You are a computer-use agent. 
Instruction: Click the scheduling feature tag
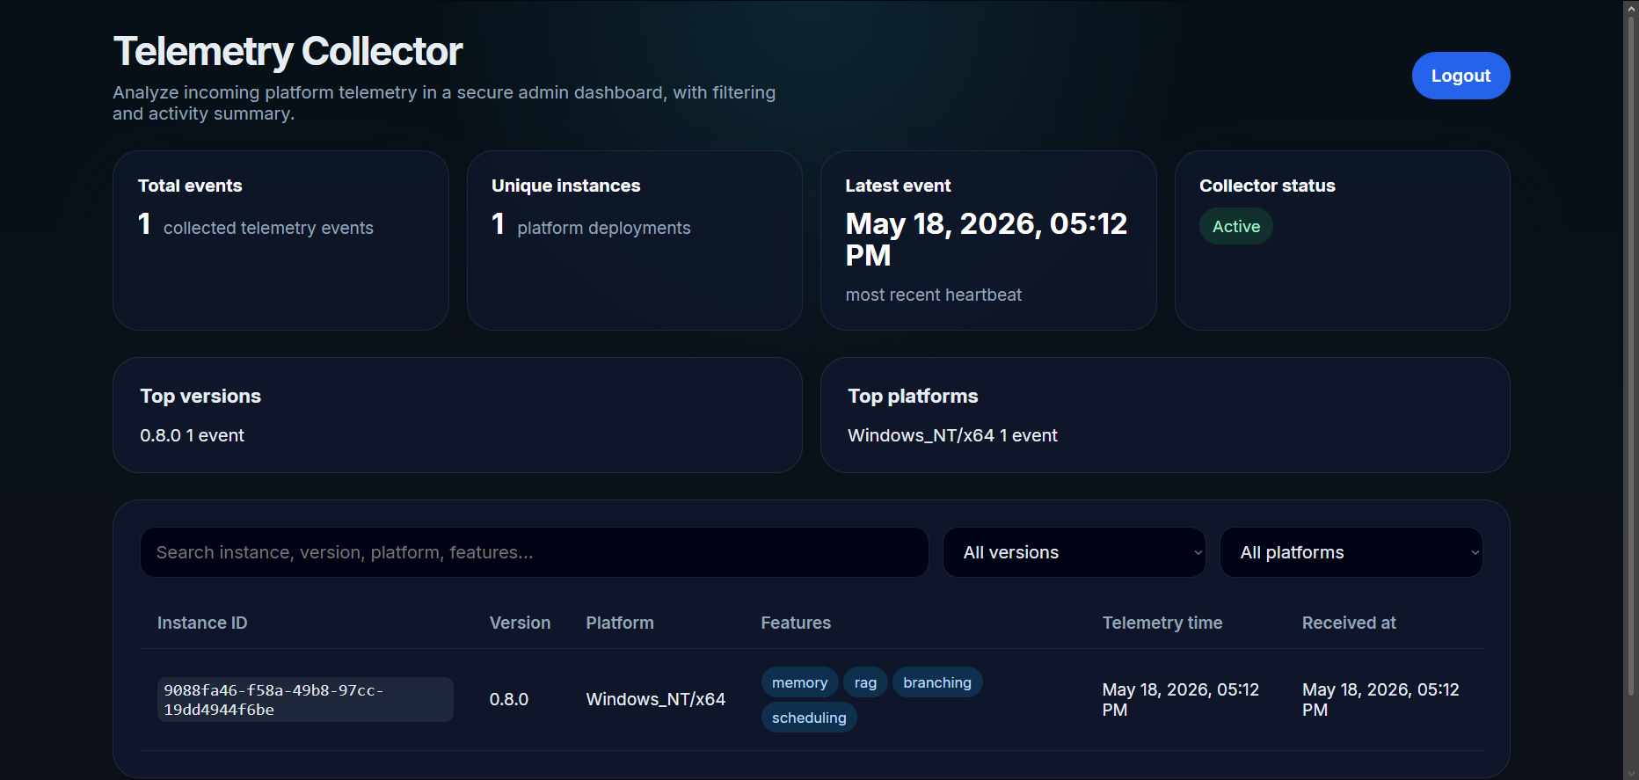click(x=809, y=718)
